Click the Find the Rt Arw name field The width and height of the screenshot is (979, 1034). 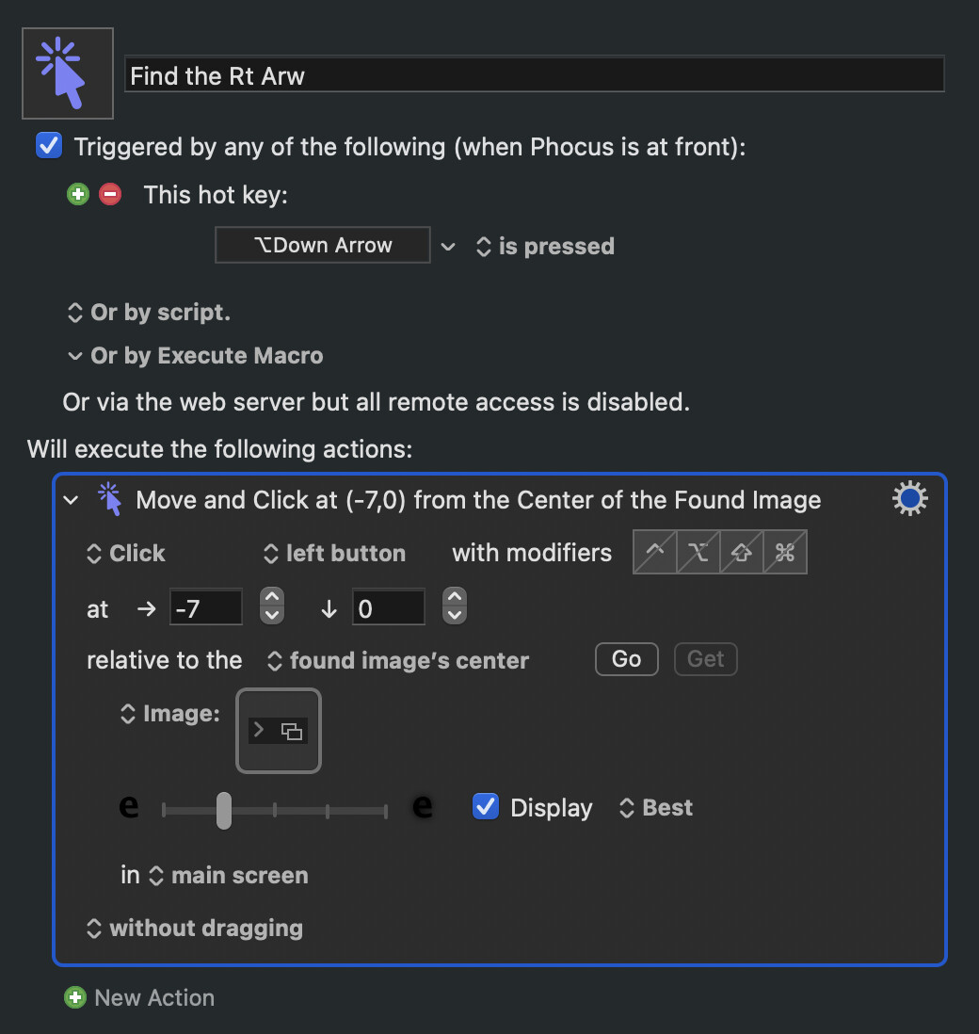click(x=535, y=74)
